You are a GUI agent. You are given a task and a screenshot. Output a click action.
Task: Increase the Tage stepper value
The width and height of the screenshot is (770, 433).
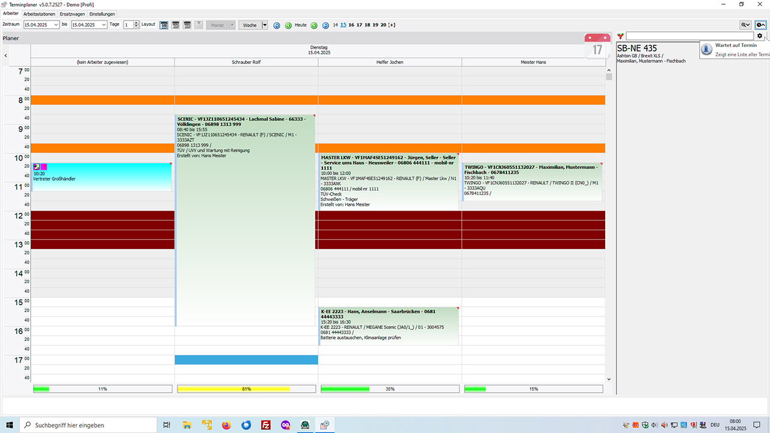coord(137,23)
